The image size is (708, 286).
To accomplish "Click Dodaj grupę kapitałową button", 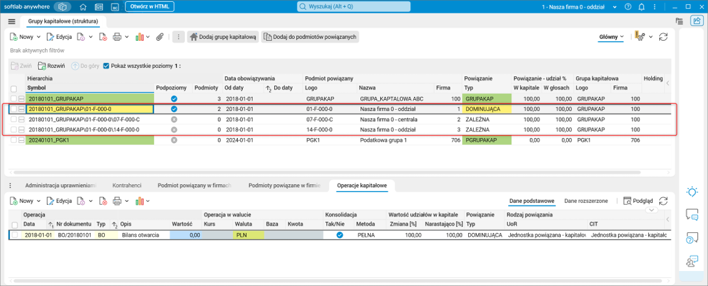I will tap(223, 37).
